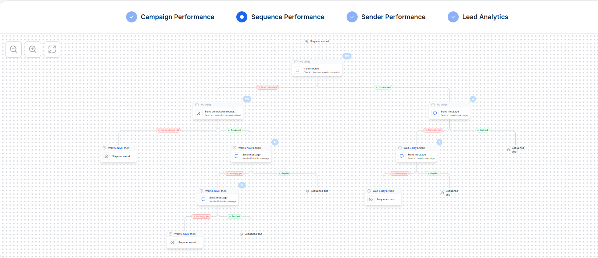Click the red Not connected branch label
The height and width of the screenshot is (258, 598).
(268, 87)
